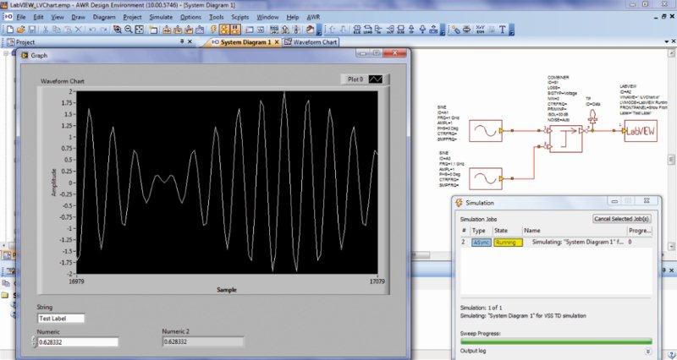
Task: Click Cancel Selected Job(s) button
Action: (622, 219)
